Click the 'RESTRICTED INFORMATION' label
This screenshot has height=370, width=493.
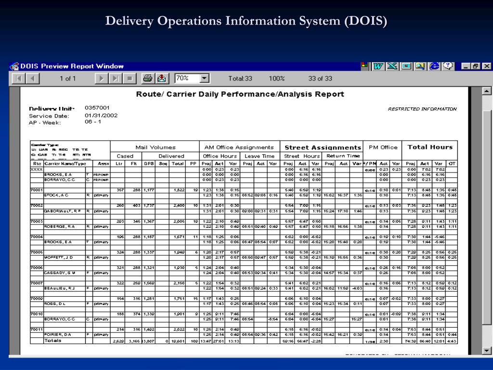(422, 109)
